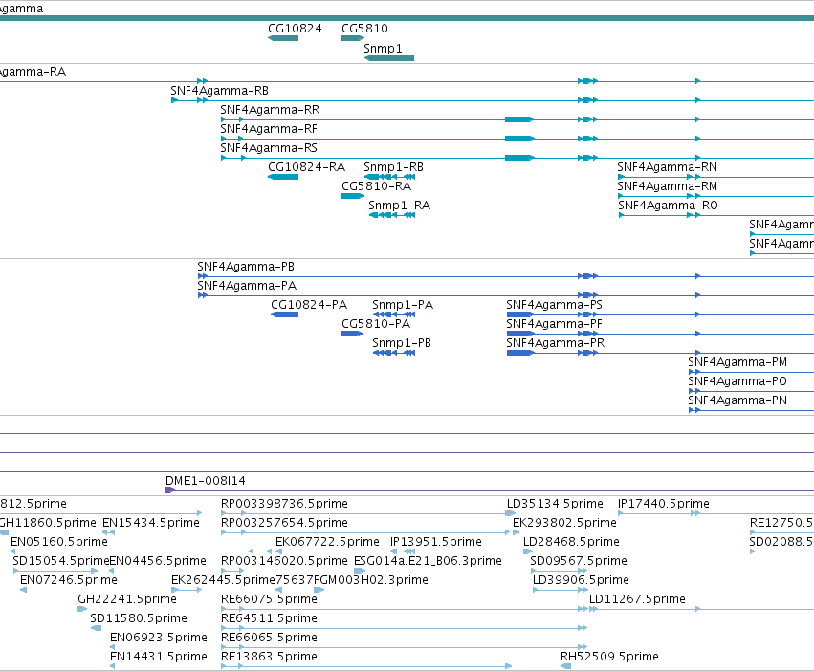The image size is (814, 671).
Task: Select protein SNF4Agamma-PN label
Action: coord(737,400)
